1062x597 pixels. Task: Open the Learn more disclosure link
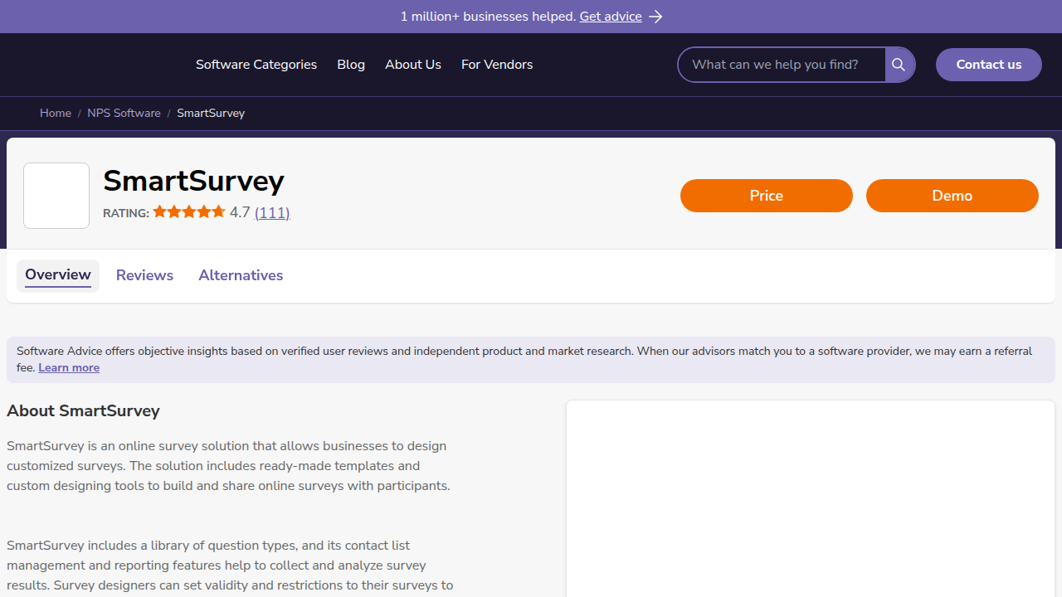coord(69,368)
